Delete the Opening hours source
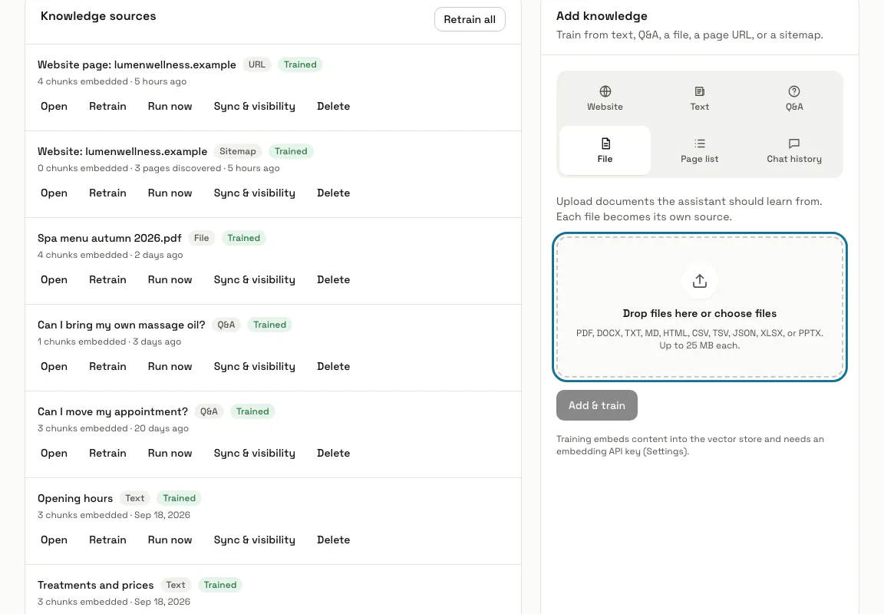Image resolution: width=884 pixels, height=614 pixels. pyautogui.click(x=333, y=540)
